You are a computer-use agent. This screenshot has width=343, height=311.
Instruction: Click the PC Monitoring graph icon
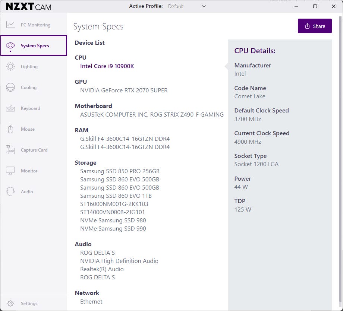point(10,25)
